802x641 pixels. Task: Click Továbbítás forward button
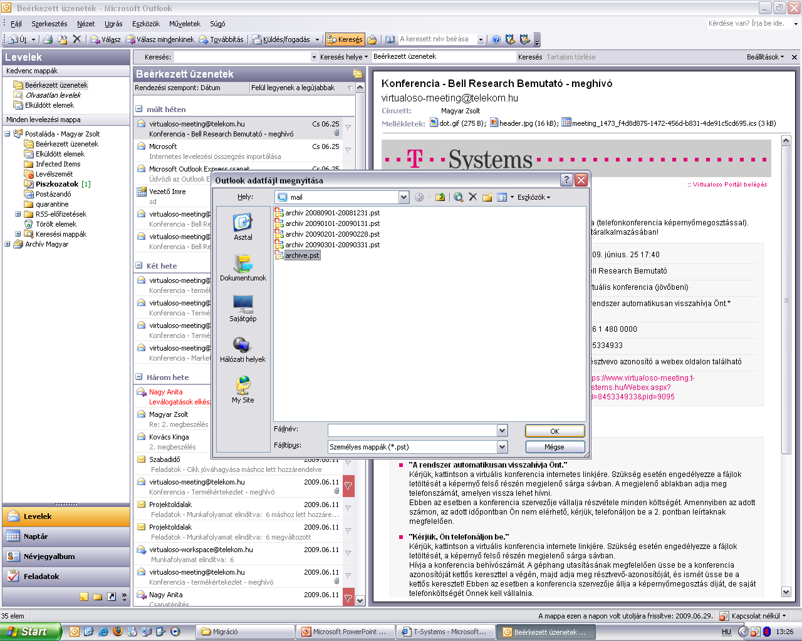click(221, 39)
